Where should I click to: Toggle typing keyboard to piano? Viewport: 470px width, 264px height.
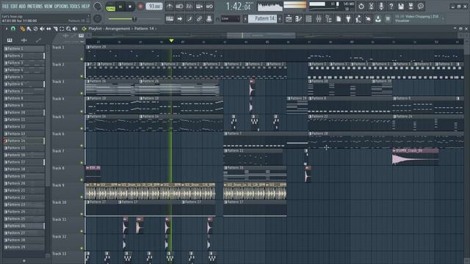(170, 19)
